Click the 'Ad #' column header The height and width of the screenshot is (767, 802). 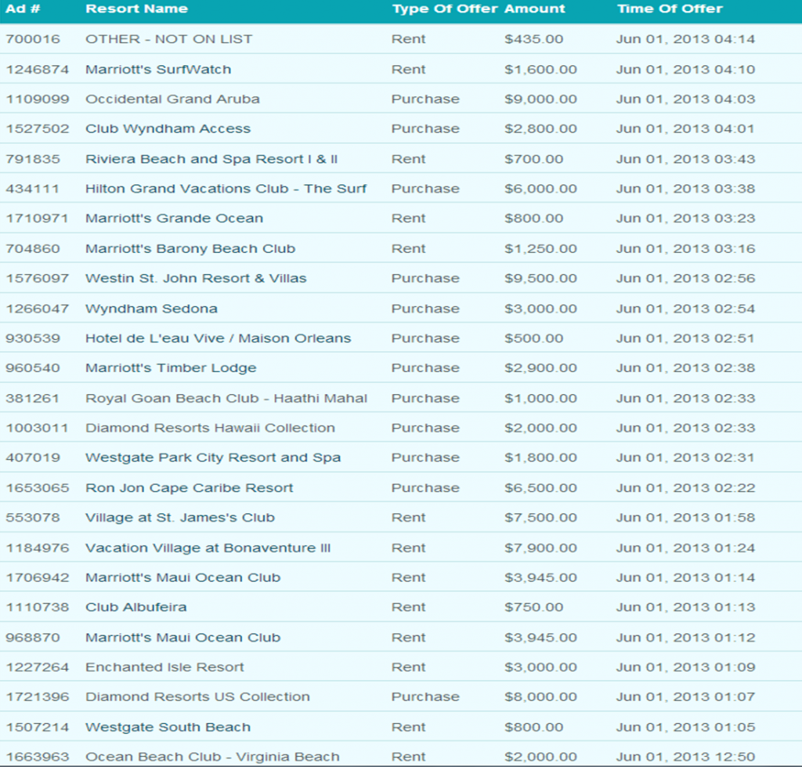click(x=23, y=9)
